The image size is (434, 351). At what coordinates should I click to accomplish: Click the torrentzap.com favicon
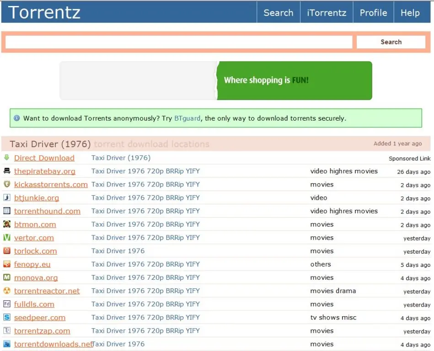coord(7,330)
